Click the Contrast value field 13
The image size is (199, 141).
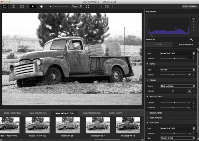pos(189,102)
